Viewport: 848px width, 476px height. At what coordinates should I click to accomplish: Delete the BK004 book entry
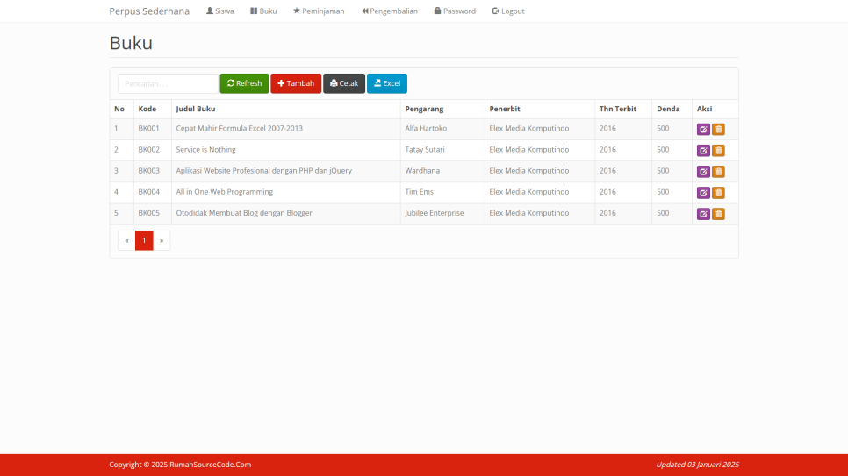coord(718,193)
